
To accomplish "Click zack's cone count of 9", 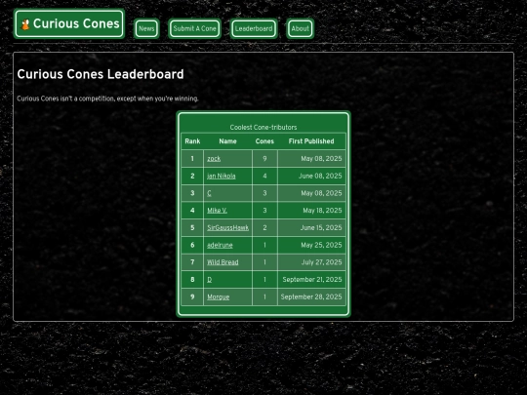I will 264,159.
